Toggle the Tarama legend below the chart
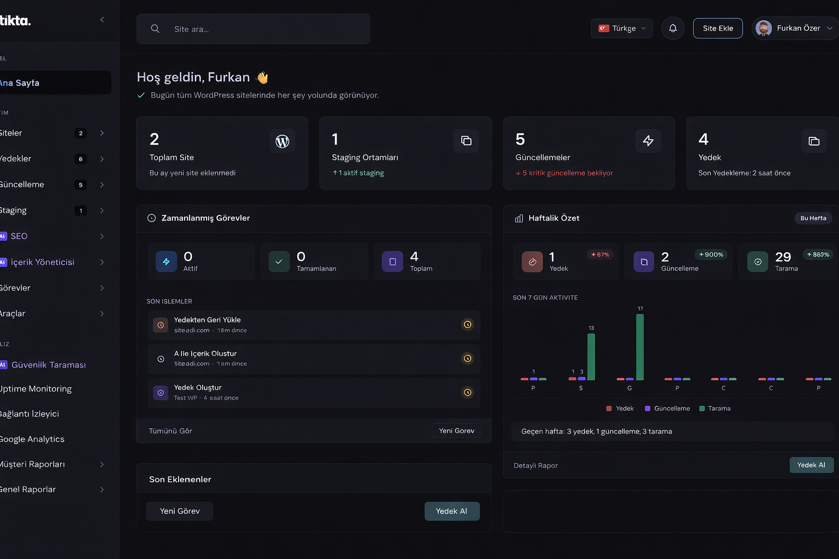The width and height of the screenshot is (839, 559). click(x=714, y=408)
